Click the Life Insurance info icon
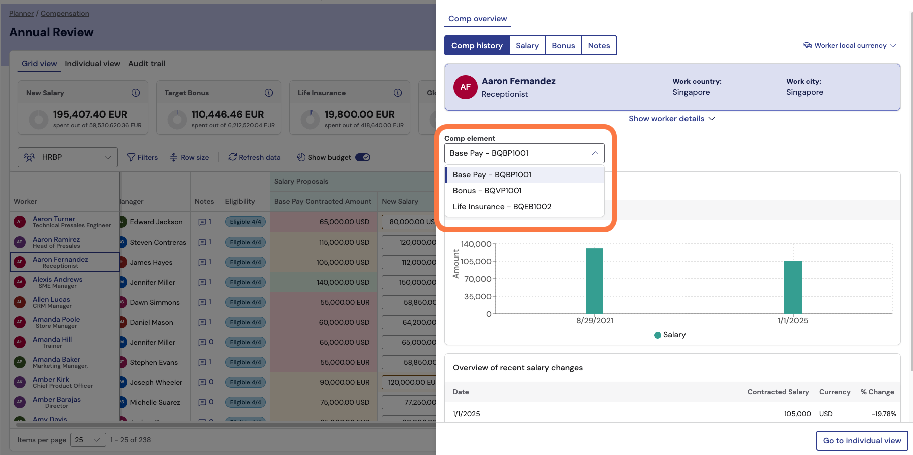 pos(398,93)
